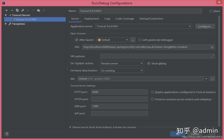Image resolution: width=224 pixels, height=140 pixels.
Task: Click the VM options field
Action: click(157, 56)
